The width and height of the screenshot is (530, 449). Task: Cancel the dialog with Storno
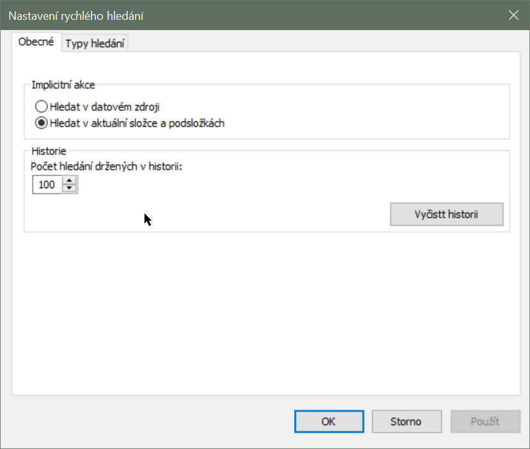click(x=406, y=421)
